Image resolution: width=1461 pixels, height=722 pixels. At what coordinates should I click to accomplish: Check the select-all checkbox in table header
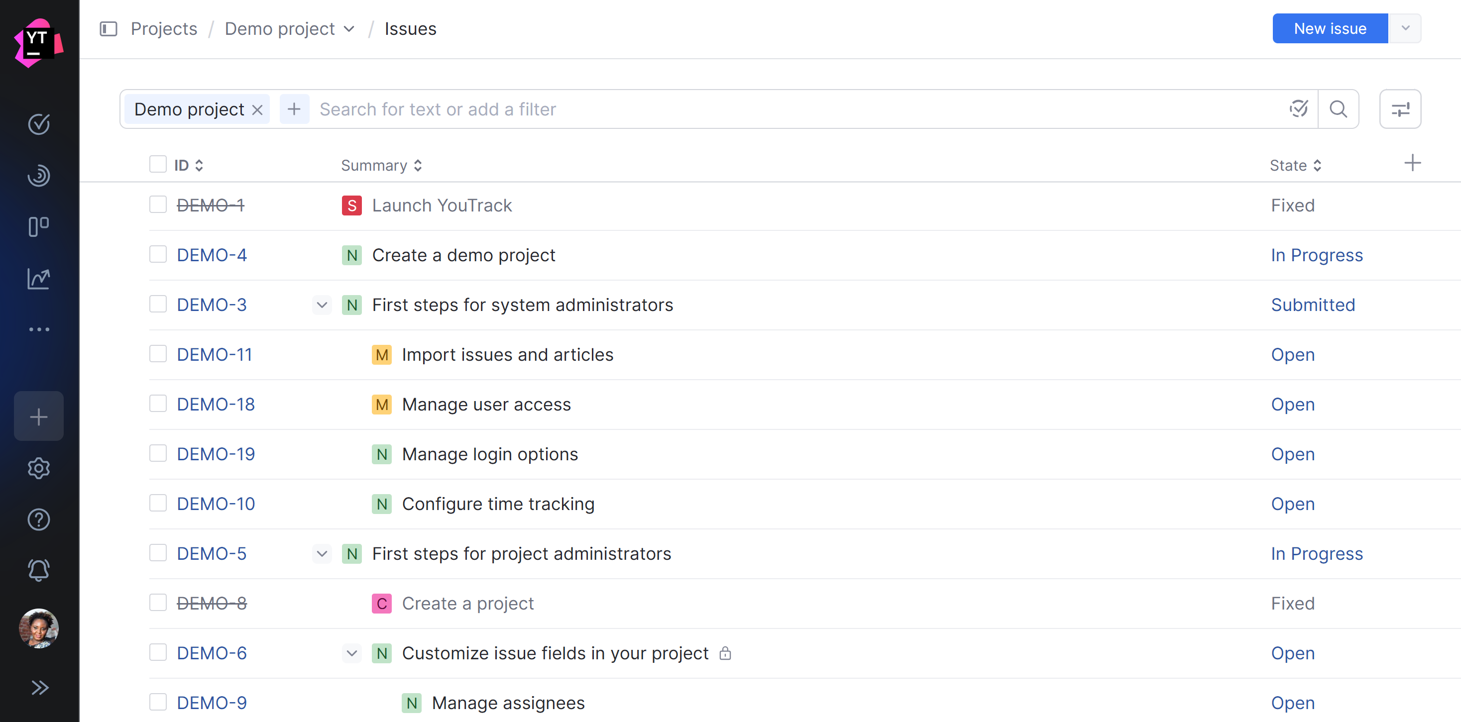[157, 164]
